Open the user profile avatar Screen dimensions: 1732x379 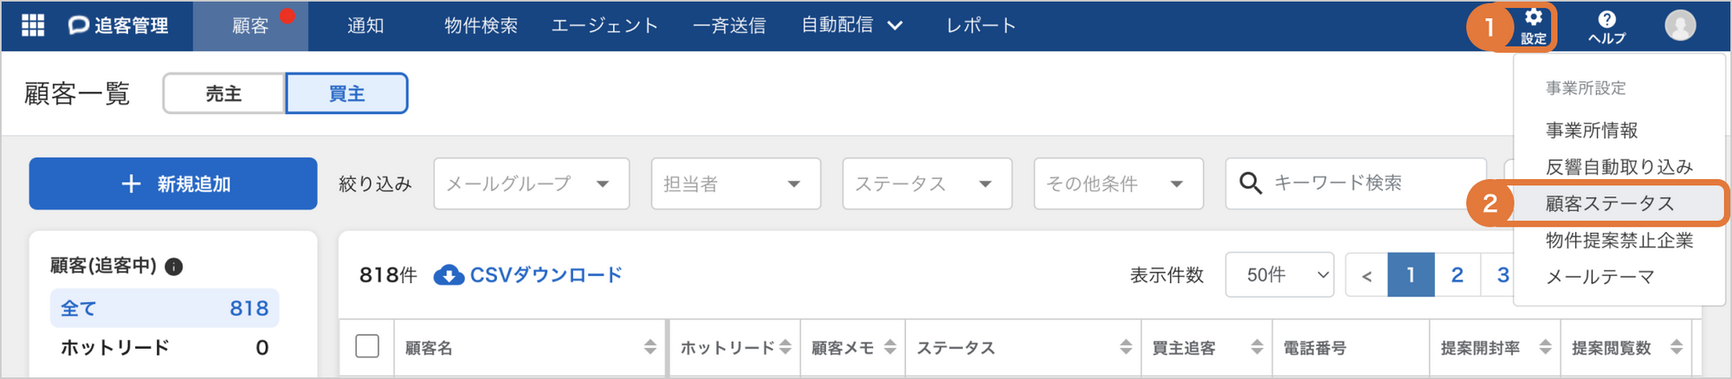1680,25
